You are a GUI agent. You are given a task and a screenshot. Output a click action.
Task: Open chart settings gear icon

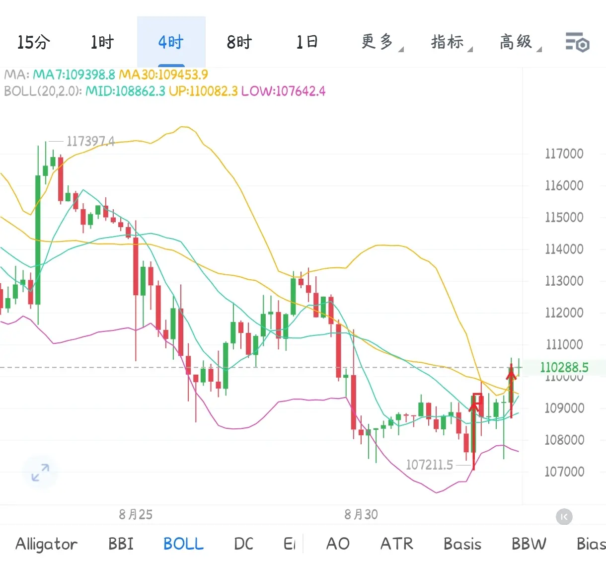(x=577, y=42)
